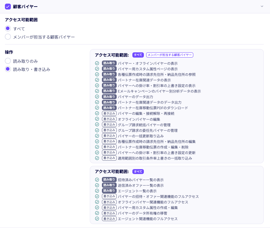
Task: Click the check icon beside 適用範囲別の取引条件率上書きの一括取り込み
Action: click(97, 158)
